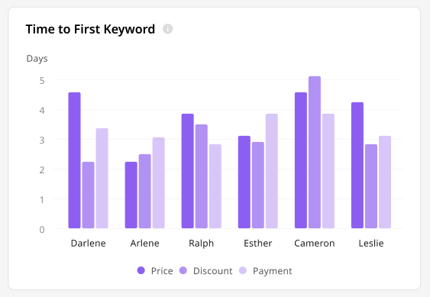
Task: Click Ralph's Price bar
Action: point(188,171)
